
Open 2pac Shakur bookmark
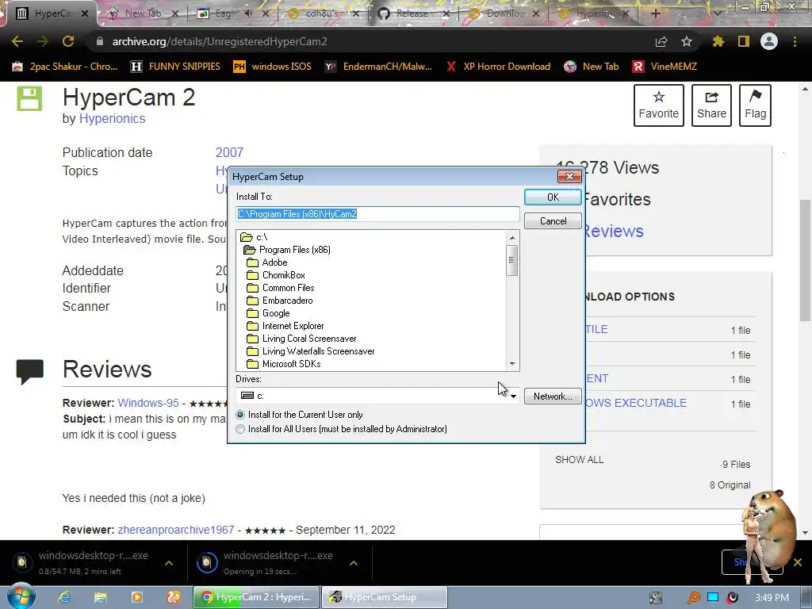(65, 67)
